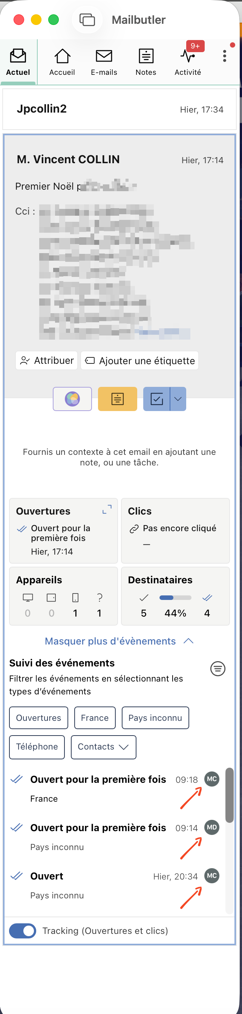Image resolution: width=242 pixels, height=1014 pixels.
Task: Expand the Contacts filter dropdown
Action: [x=103, y=747]
